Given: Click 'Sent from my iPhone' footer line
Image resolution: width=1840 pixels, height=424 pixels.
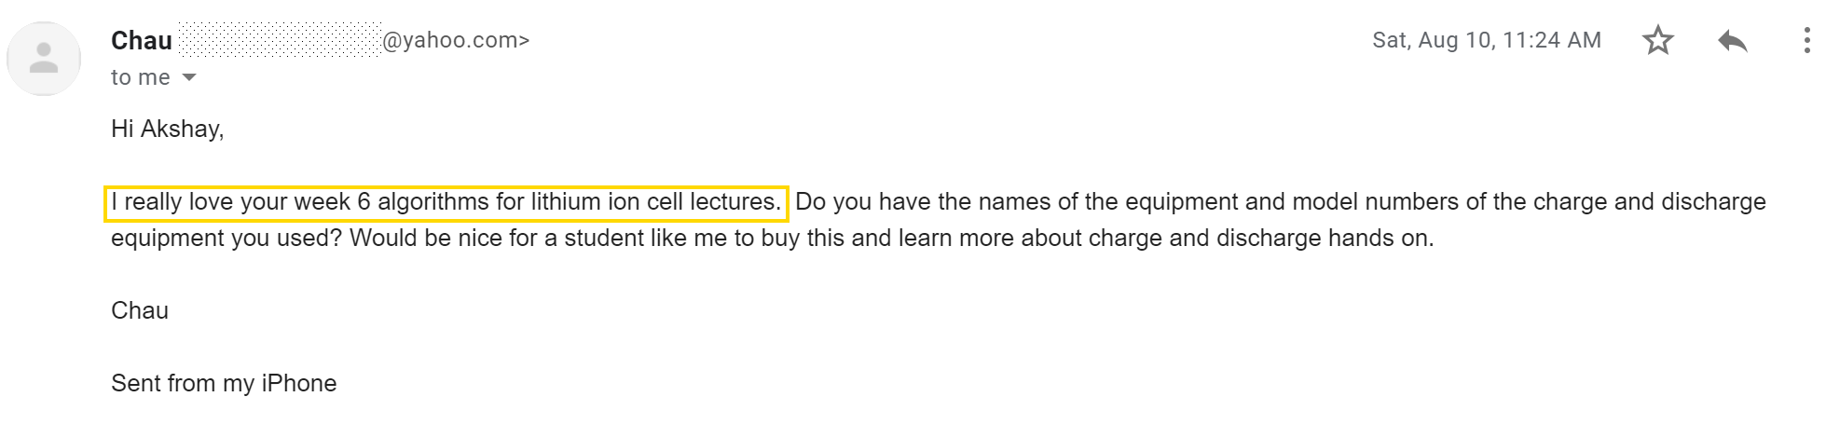Looking at the screenshot, I should click(x=224, y=383).
